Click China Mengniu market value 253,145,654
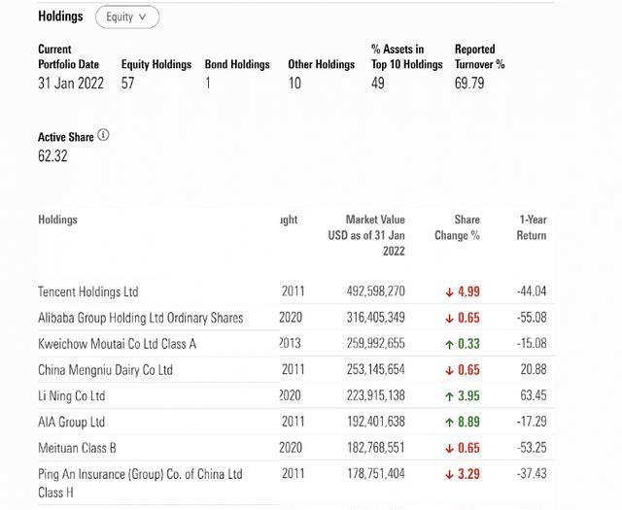This screenshot has height=510, width=622. coord(376,369)
